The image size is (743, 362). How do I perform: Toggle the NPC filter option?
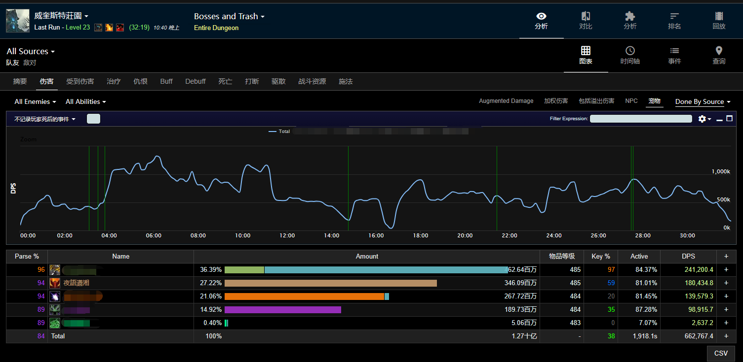tap(631, 101)
